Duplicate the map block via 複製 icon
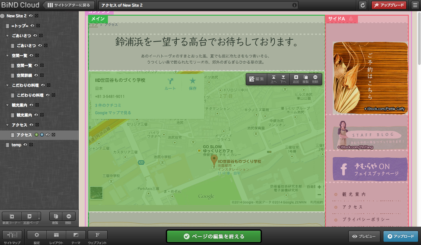The image size is (421, 245). 306,79
